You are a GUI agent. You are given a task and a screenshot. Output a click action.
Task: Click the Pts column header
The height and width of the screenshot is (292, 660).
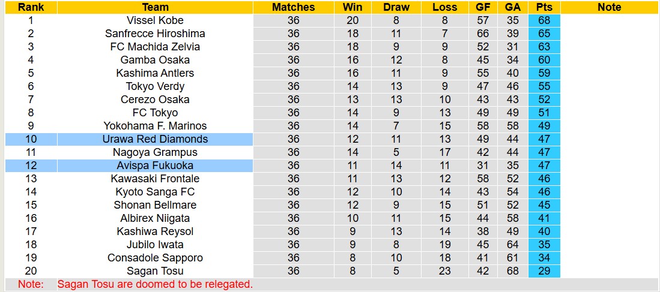(545, 7)
